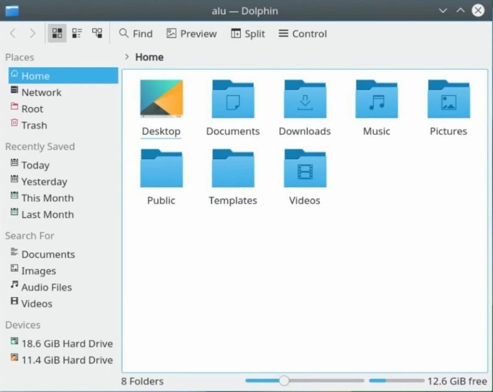493x392 pixels.
Task: Split the view into two panes
Action: [x=248, y=34]
